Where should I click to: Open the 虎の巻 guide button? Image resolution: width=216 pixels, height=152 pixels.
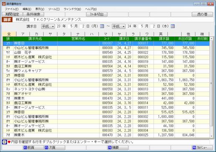click(202, 14)
